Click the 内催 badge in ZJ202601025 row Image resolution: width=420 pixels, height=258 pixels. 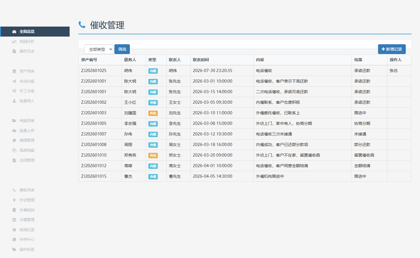[153, 71]
